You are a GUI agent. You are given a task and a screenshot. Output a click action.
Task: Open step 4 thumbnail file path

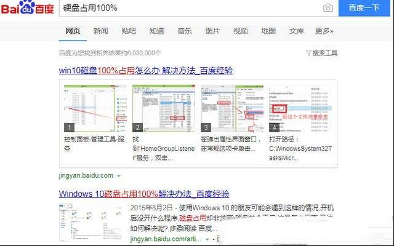click(x=300, y=108)
